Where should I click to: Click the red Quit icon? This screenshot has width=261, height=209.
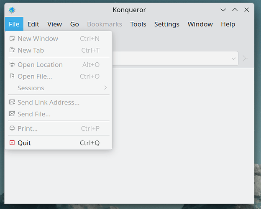tap(12, 143)
